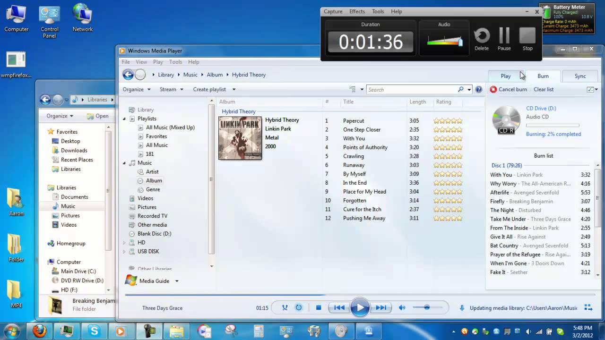The image size is (605, 340).
Task: Open the search options dropdown arrow
Action: (x=469, y=89)
